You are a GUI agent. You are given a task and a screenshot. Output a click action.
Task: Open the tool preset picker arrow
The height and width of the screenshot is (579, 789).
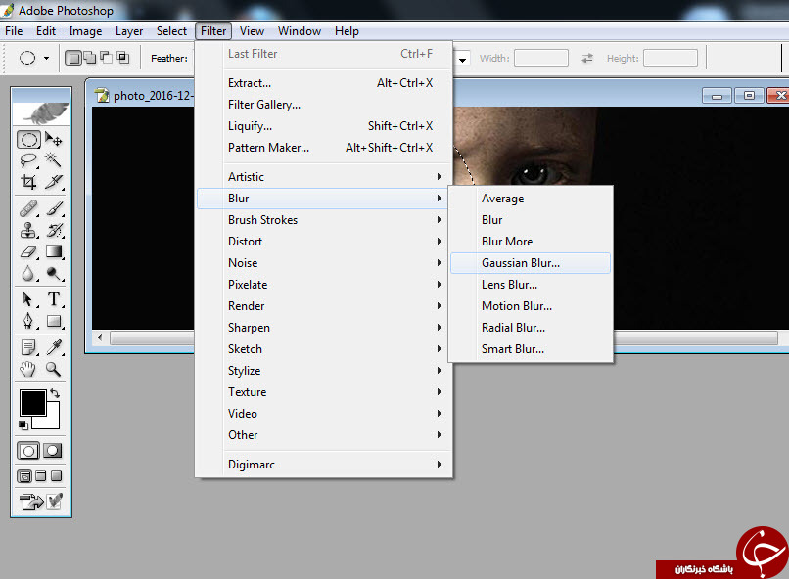(x=46, y=59)
